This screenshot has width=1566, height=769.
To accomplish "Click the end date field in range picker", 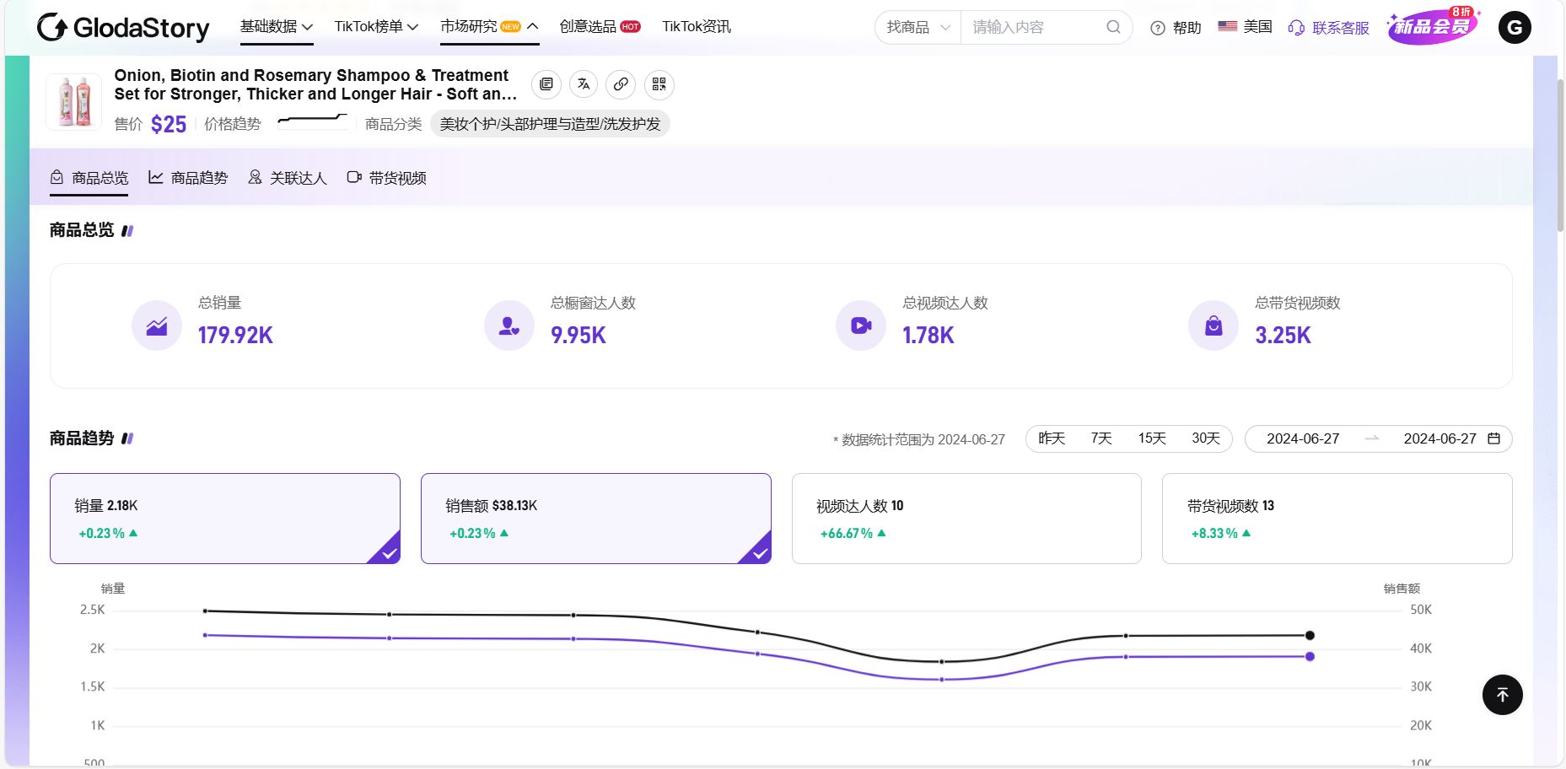I will click(1440, 438).
